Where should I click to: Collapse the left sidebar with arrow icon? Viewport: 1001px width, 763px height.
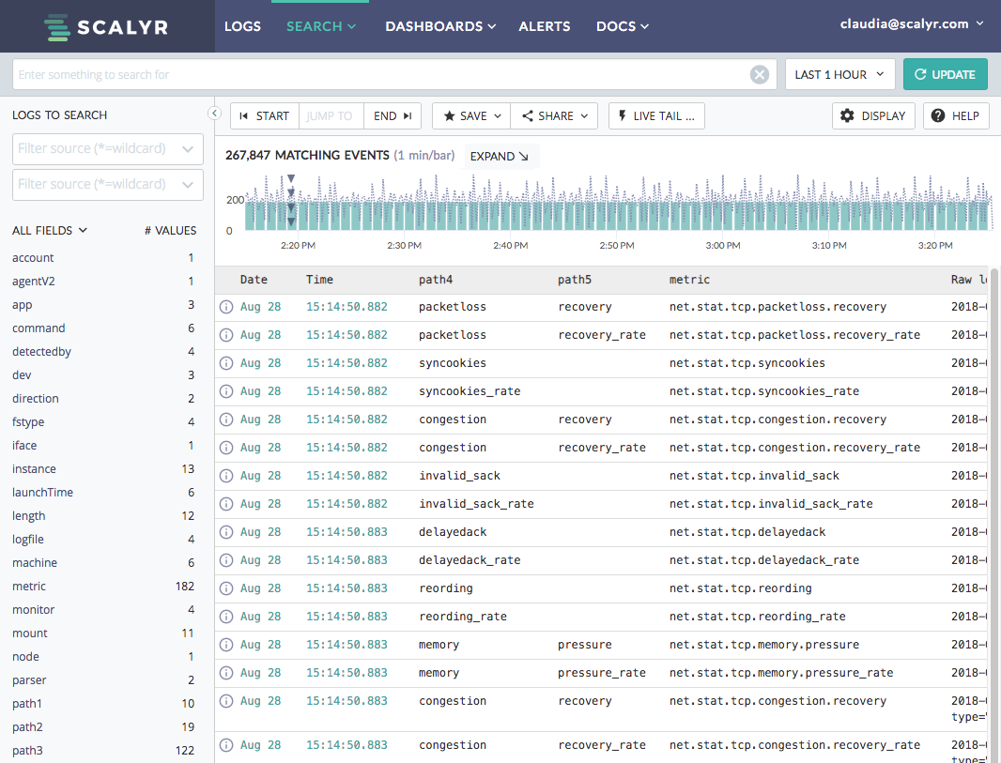tap(214, 114)
